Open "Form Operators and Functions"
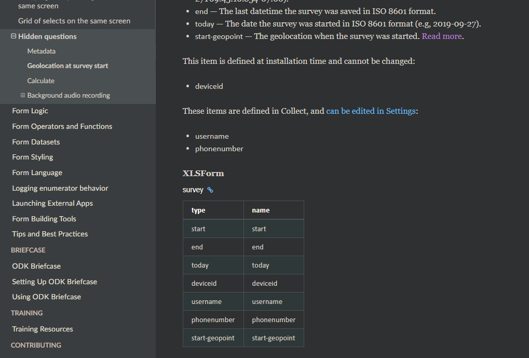 point(62,126)
